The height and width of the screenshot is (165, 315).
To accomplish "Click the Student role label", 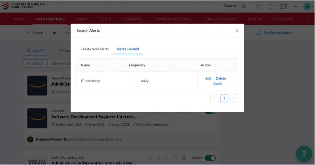I will coord(230,6).
